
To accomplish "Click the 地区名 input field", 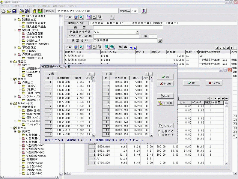I will (x=87, y=11).
